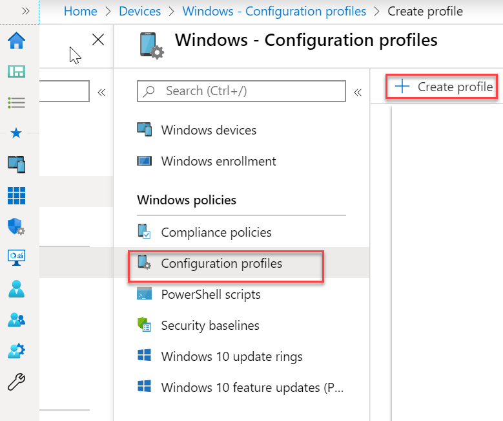This screenshot has width=503, height=421.
Task: Go to Home breadcrumb link
Action: pos(81,11)
